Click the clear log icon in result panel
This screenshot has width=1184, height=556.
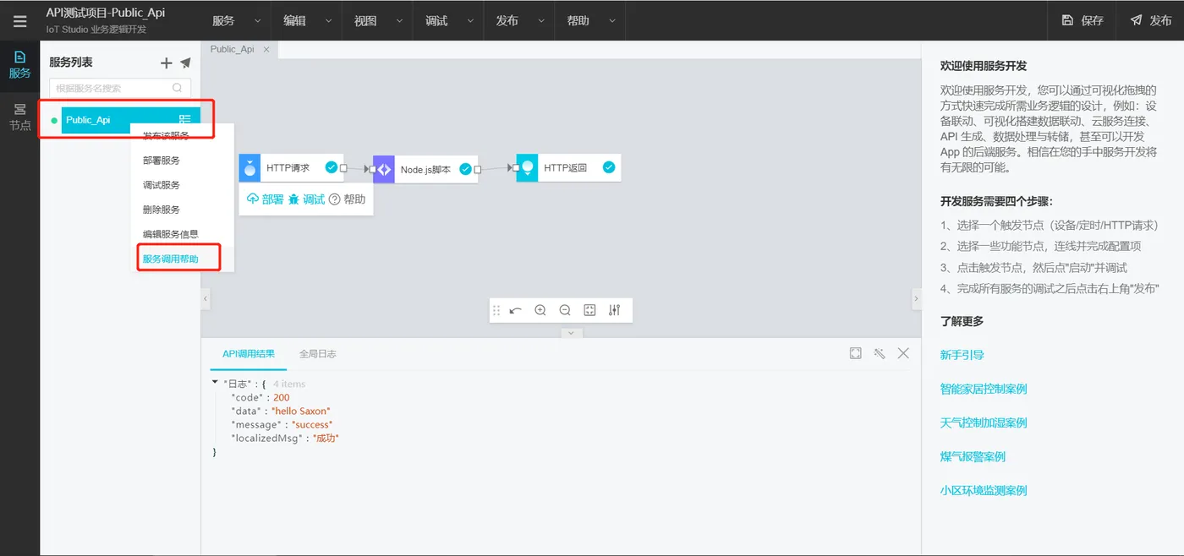(x=880, y=353)
